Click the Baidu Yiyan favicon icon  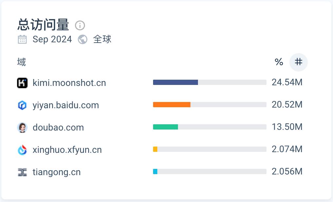(x=22, y=105)
